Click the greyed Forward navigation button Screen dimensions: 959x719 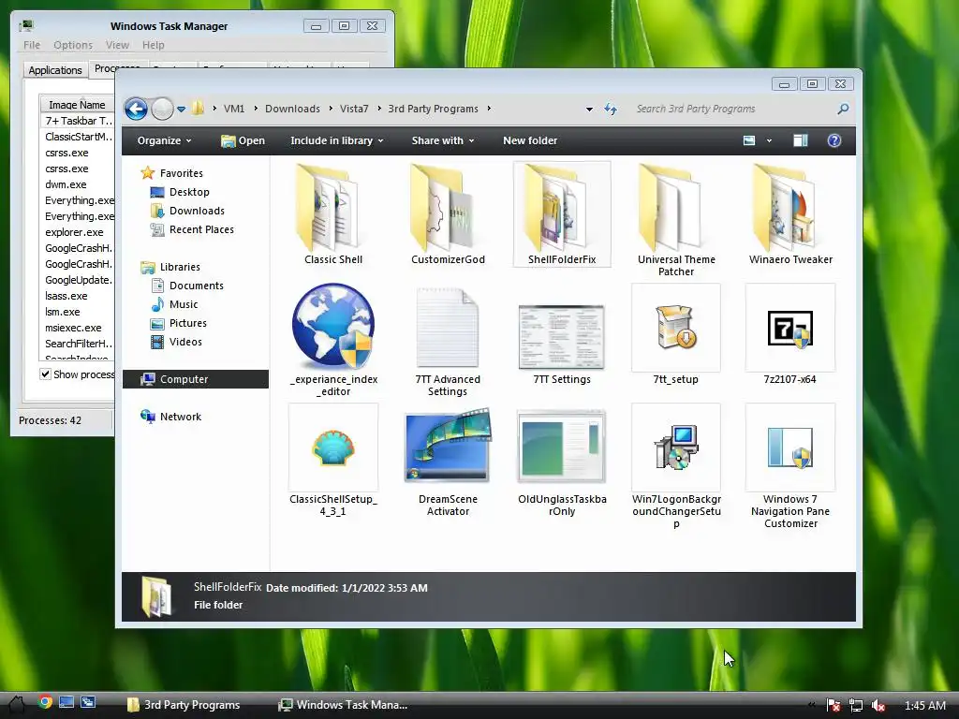(x=162, y=109)
